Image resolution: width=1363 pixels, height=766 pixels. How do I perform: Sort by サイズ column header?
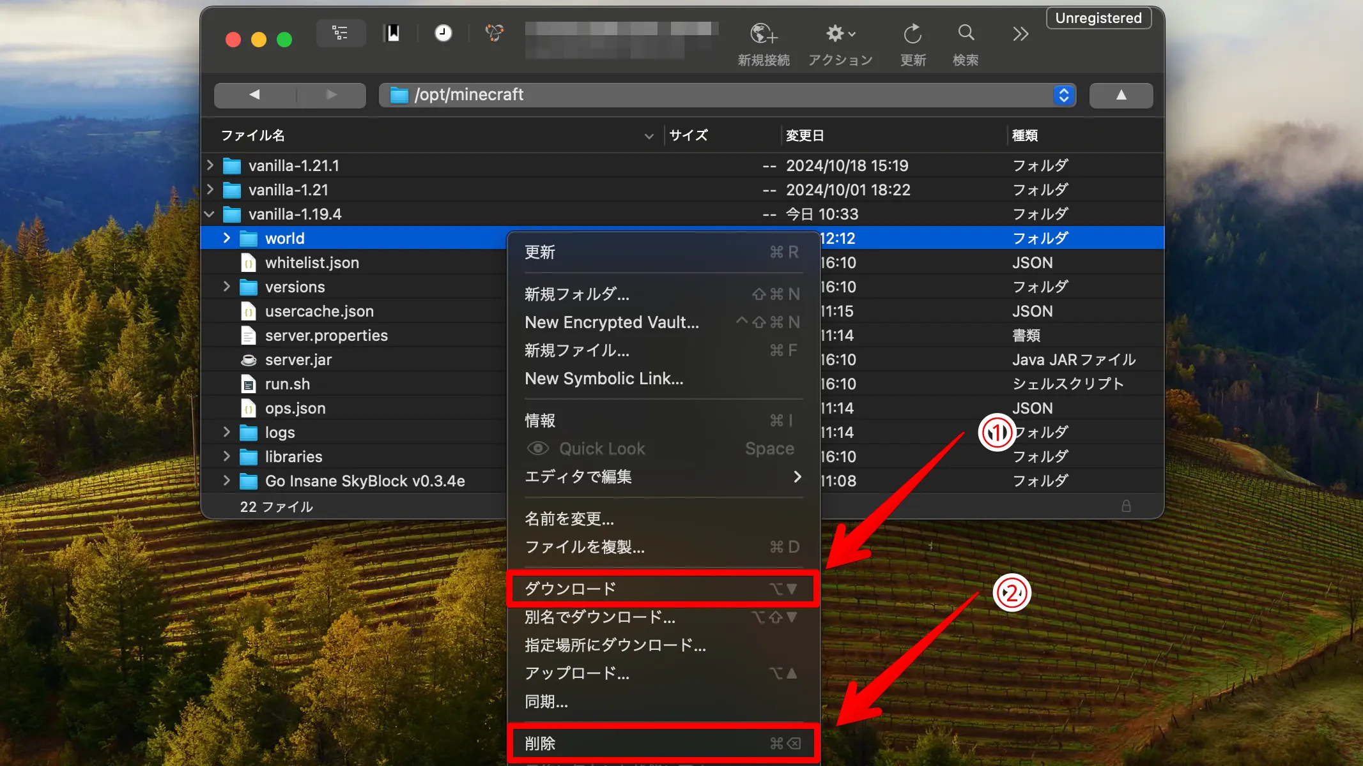(x=688, y=135)
